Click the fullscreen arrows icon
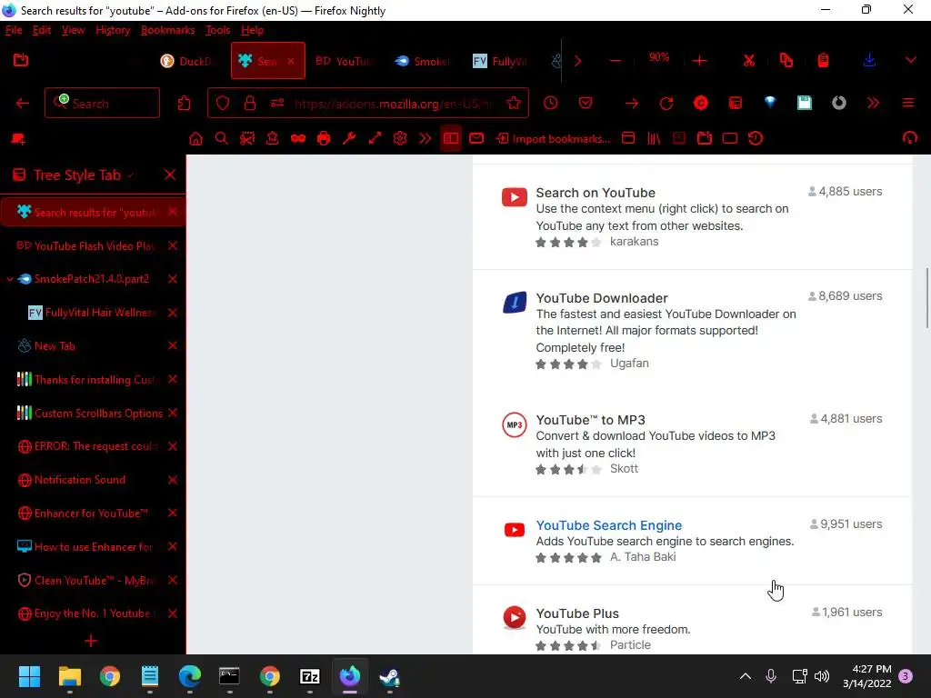Viewport: 931px width, 698px height. click(x=375, y=139)
